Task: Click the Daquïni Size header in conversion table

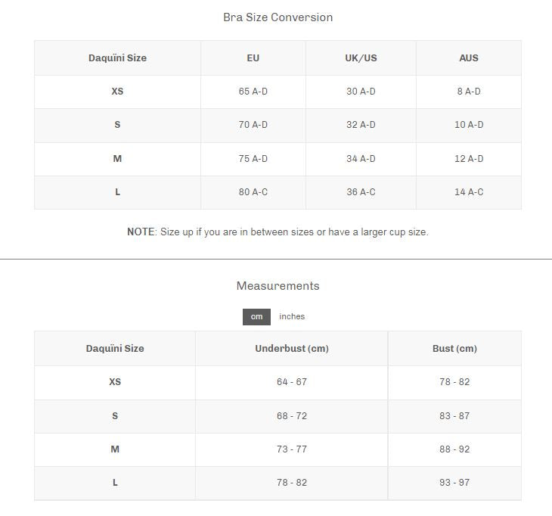Action: click(117, 58)
